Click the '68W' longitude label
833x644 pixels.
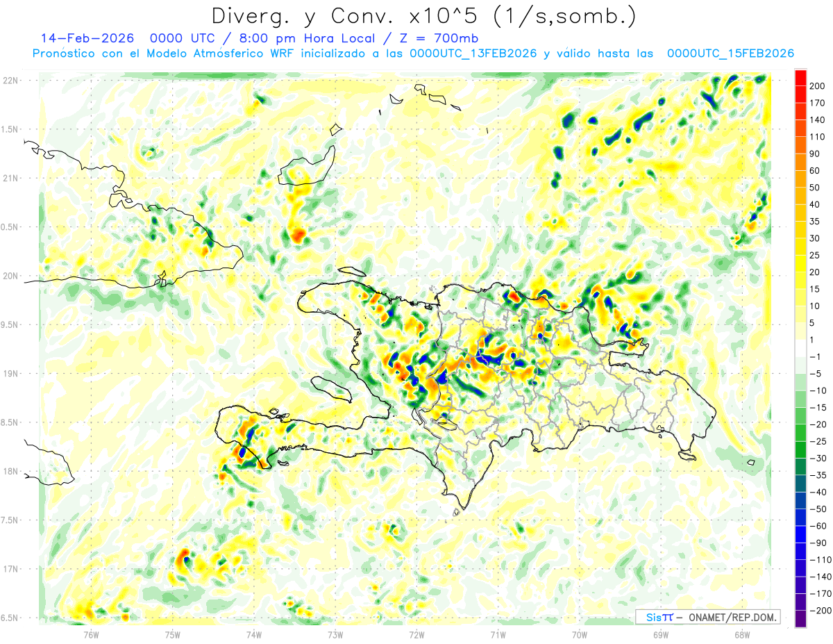tap(742, 634)
